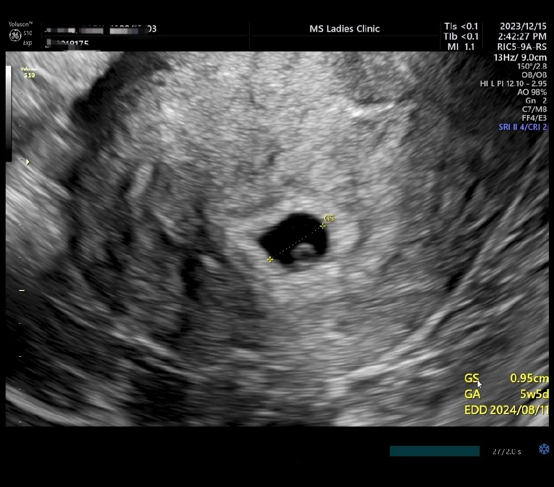Click the yellow focus-zone triangle on the depth scale
This screenshot has height=487, width=554.
point(28,162)
